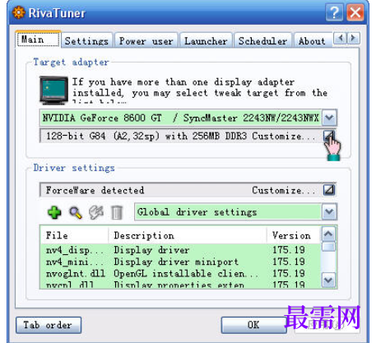
Task: Click the 128-bit G84 hardware info text
Action: coord(146,136)
